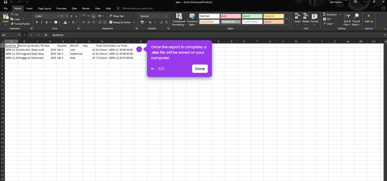Expand the cell styles gallery
This screenshot has height=181, width=387.
coord(287,19)
